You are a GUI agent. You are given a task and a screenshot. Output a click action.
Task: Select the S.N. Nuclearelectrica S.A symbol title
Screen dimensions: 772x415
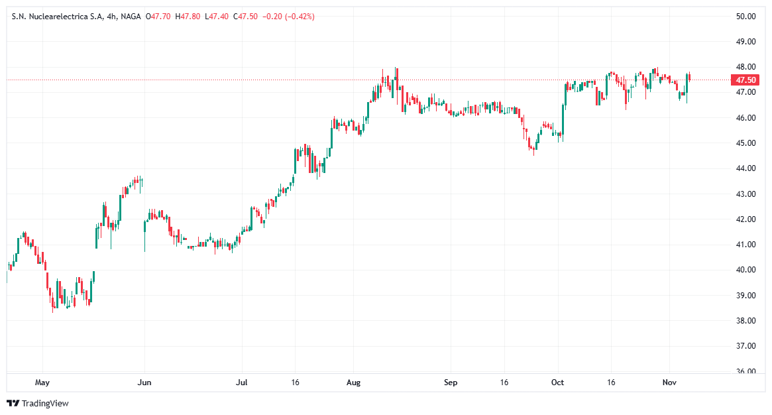[58, 17]
